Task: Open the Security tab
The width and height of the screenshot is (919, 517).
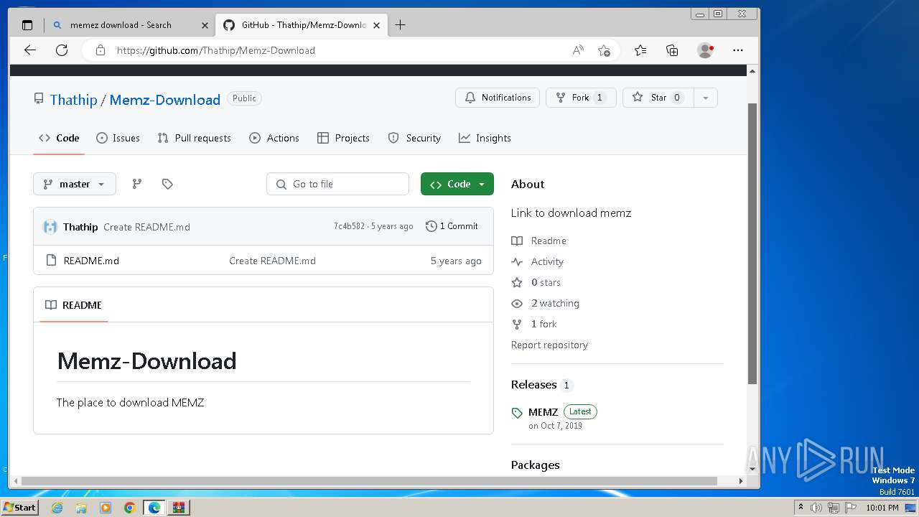Action: (414, 138)
